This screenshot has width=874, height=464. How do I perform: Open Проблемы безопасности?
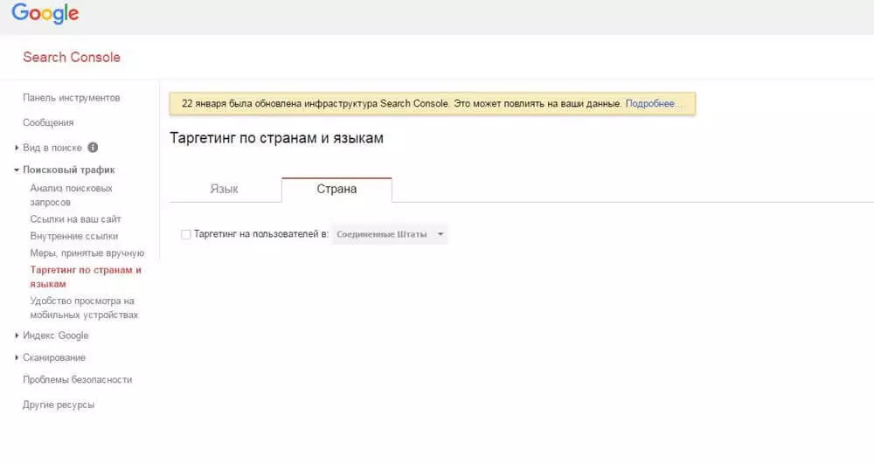78,380
